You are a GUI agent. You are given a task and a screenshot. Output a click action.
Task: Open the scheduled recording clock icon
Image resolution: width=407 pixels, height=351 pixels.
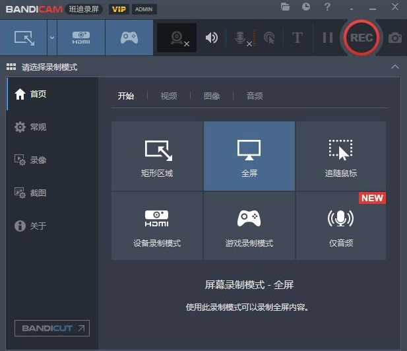(306, 7)
